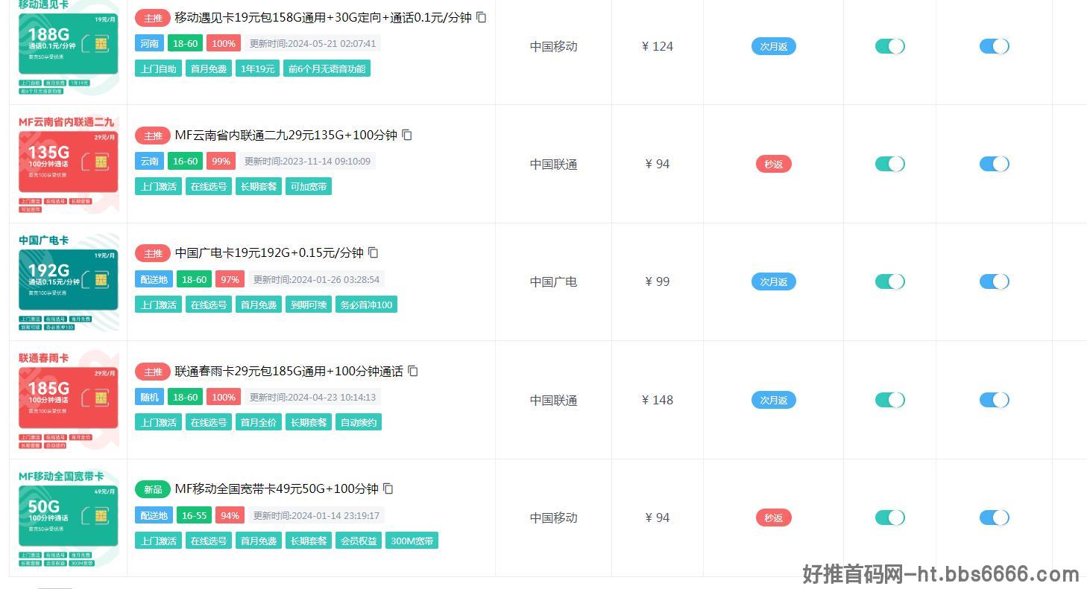This screenshot has width=1087, height=589.
Task: Copy title of 联通春雨卡 29元 product
Action: tap(413, 371)
